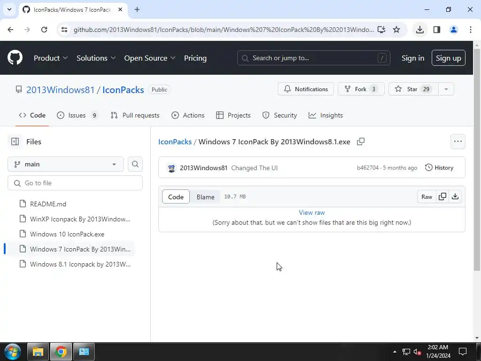This screenshot has width=481, height=361.
Task: Show hidden tray icons arrow
Action: tap(395, 352)
